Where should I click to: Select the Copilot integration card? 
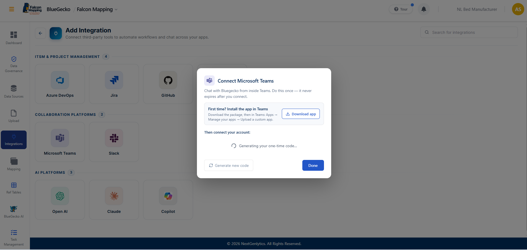click(168, 200)
